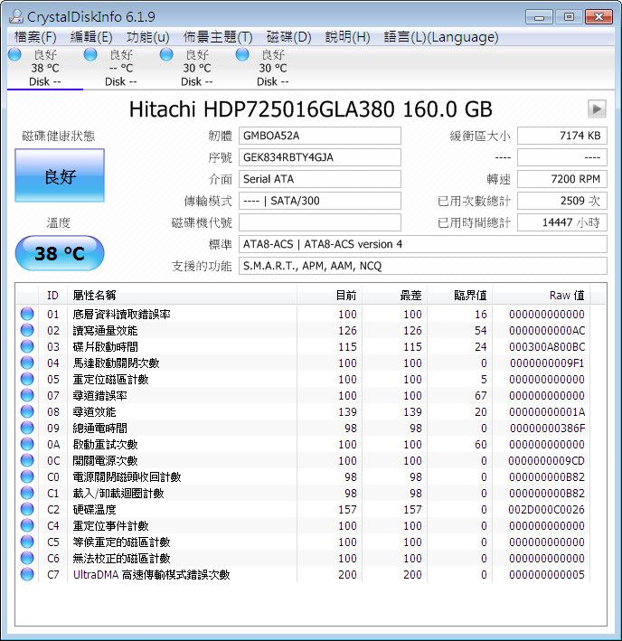Click status orb for attribute 04 馬達啟動關閉次數
The width and height of the screenshot is (622, 641).
tap(27, 363)
